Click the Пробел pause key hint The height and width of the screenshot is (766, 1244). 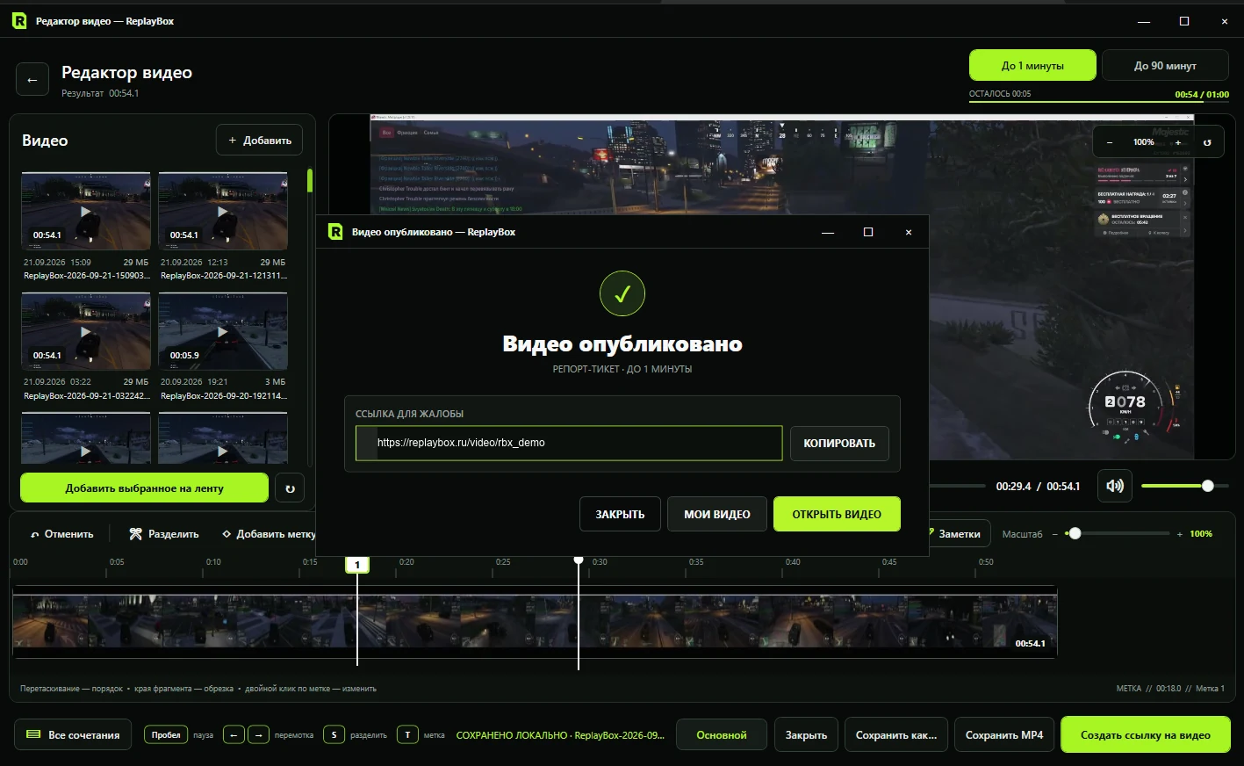[x=166, y=735]
